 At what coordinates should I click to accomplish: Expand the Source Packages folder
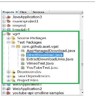point(8,38)
